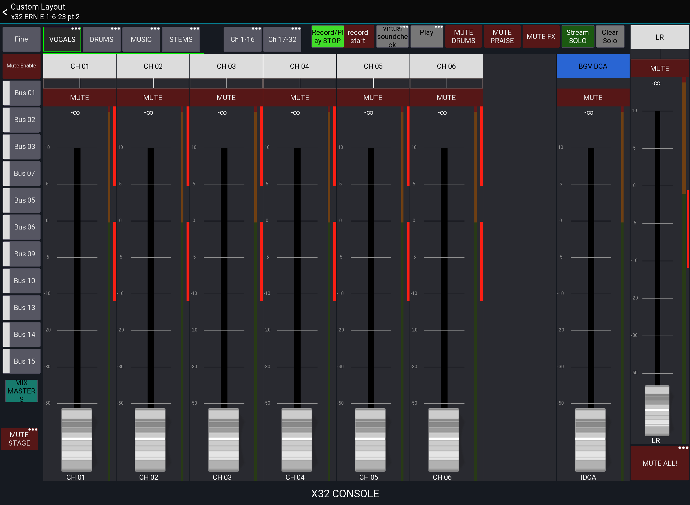
Task: Activate MUTE DRUMS
Action: [x=464, y=36]
